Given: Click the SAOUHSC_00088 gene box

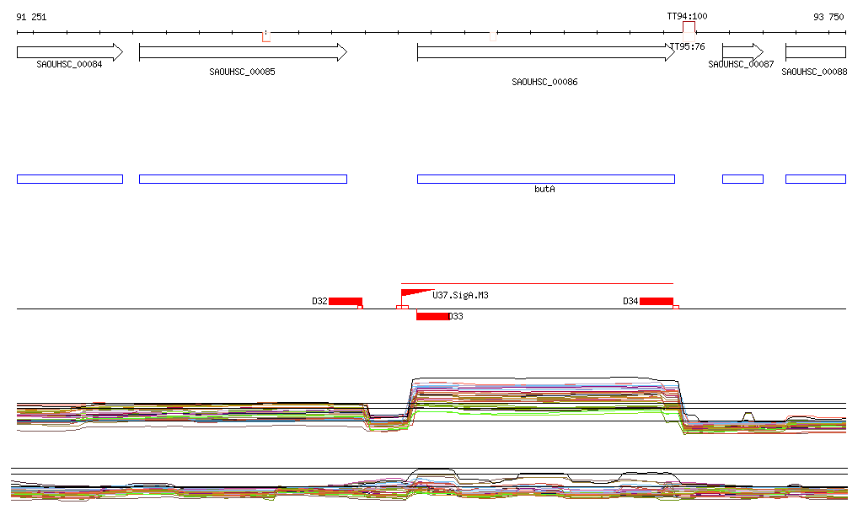Looking at the screenshot, I should pos(816,52).
